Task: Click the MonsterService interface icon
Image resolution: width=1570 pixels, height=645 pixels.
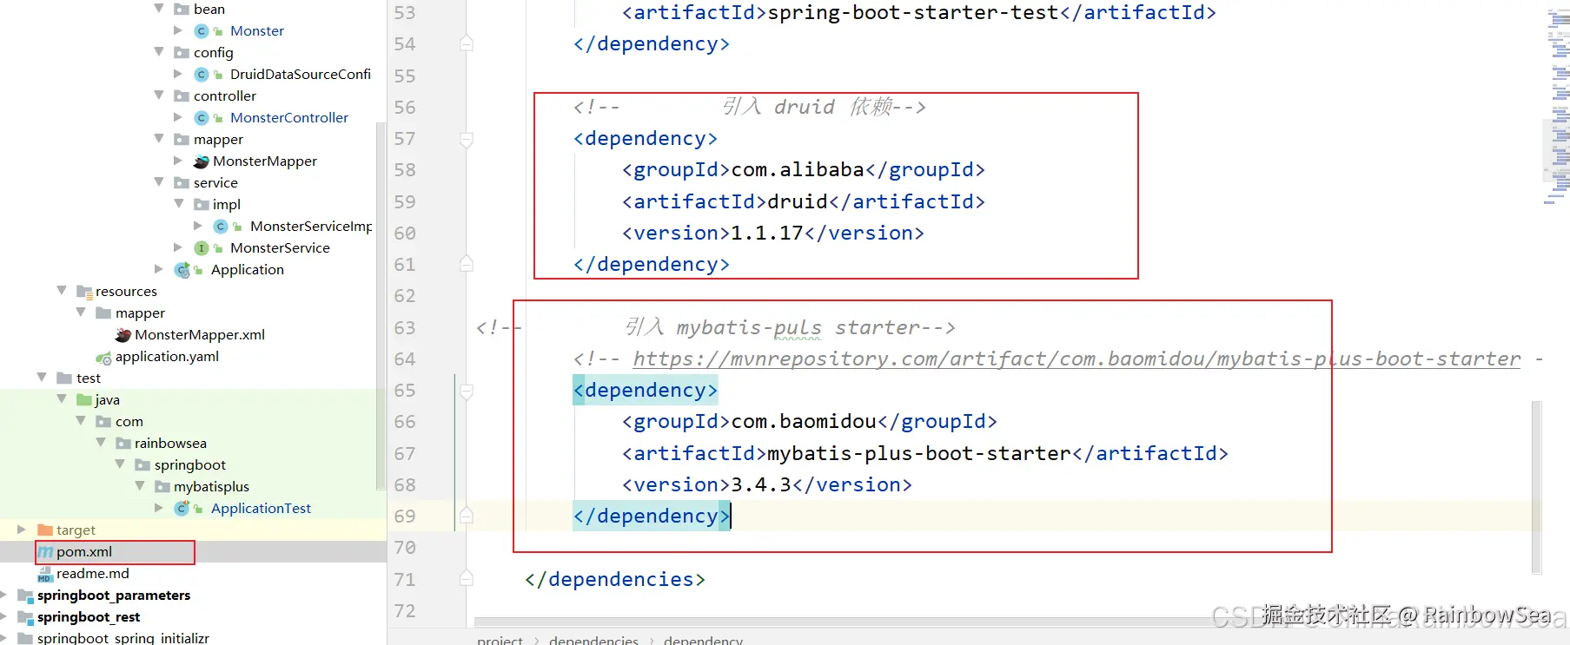Action: point(202,247)
